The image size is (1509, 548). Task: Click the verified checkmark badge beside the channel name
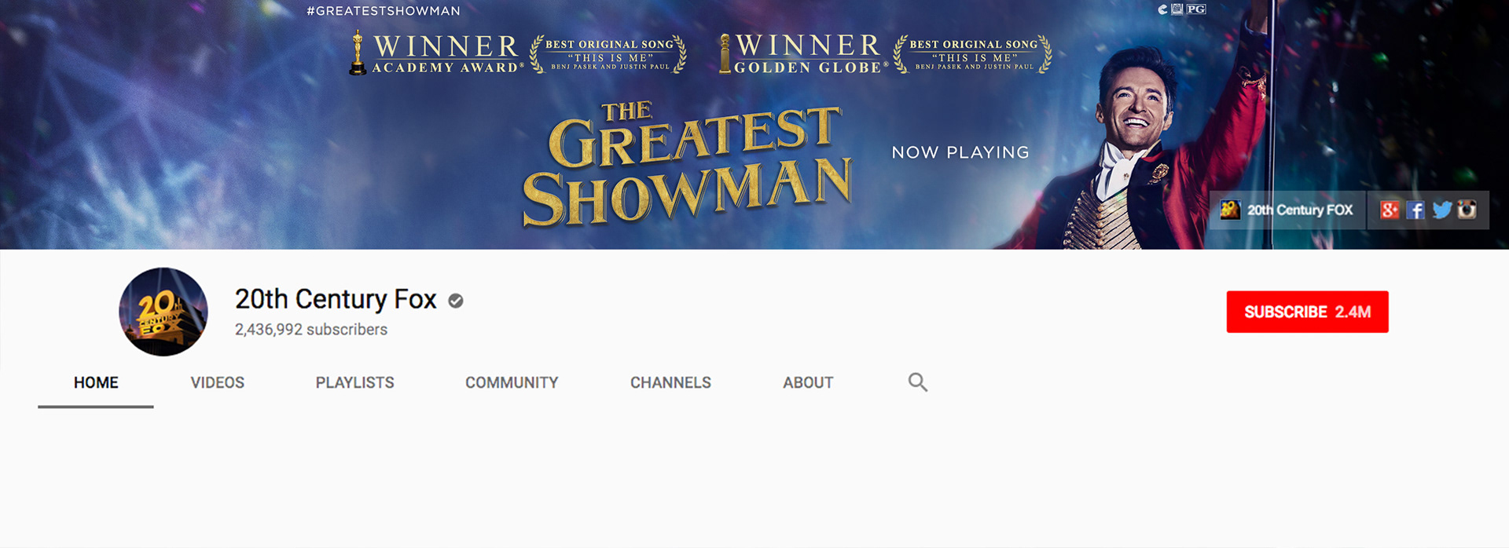tap(456, 301)
